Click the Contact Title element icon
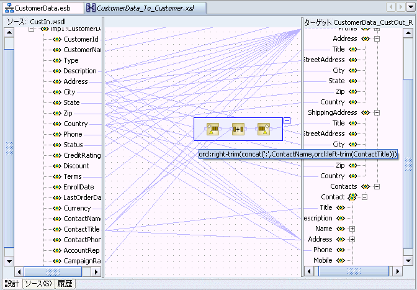Image resolution: width=417 pixels, height=290 pixels. click(341, 207)
